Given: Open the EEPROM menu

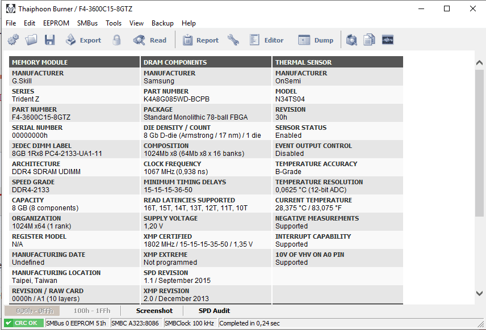Looking at the screenshot, I should coord(56,23).
